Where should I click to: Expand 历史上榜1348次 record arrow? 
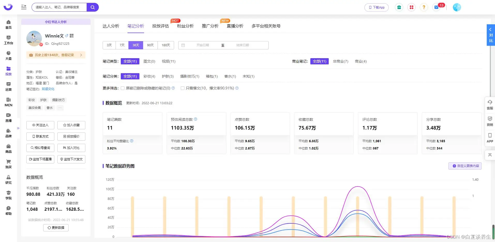pyautogui.click(x=81, y=55)
